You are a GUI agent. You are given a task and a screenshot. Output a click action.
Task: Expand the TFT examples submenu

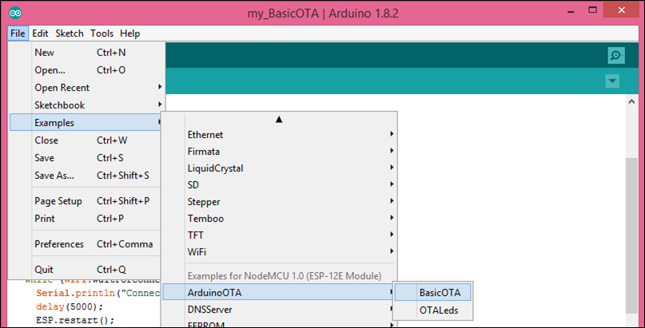click(279, 235)
